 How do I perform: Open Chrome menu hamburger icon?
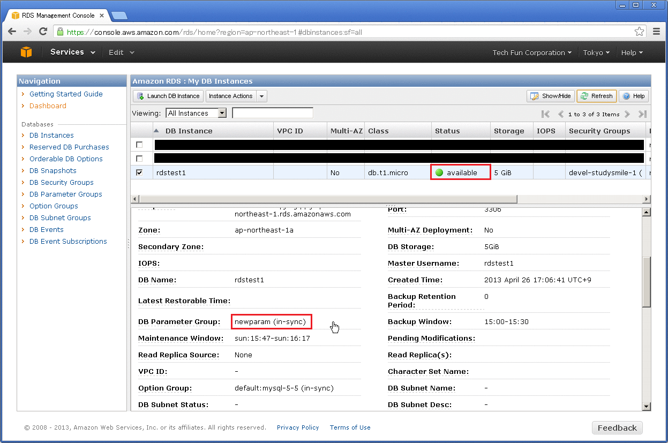[657, 32]
